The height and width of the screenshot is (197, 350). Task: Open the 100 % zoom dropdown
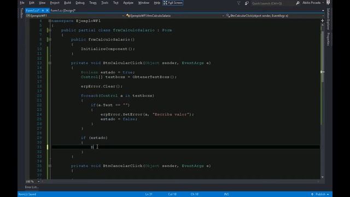38,182
